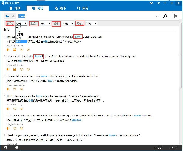Dislike the trophy sentence with broken heart

(21, 89)
